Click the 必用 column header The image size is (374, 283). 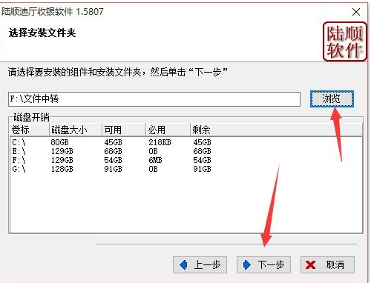coord(168,130)
